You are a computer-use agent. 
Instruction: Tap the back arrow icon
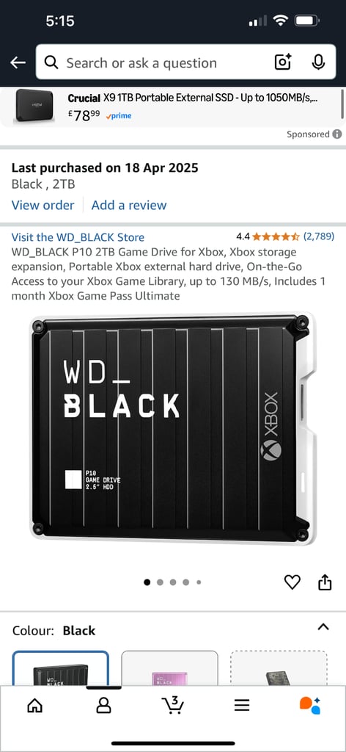tap(18, 62)
